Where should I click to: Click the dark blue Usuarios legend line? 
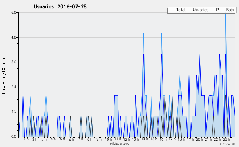pyautogui.click(x=189, y=10)
